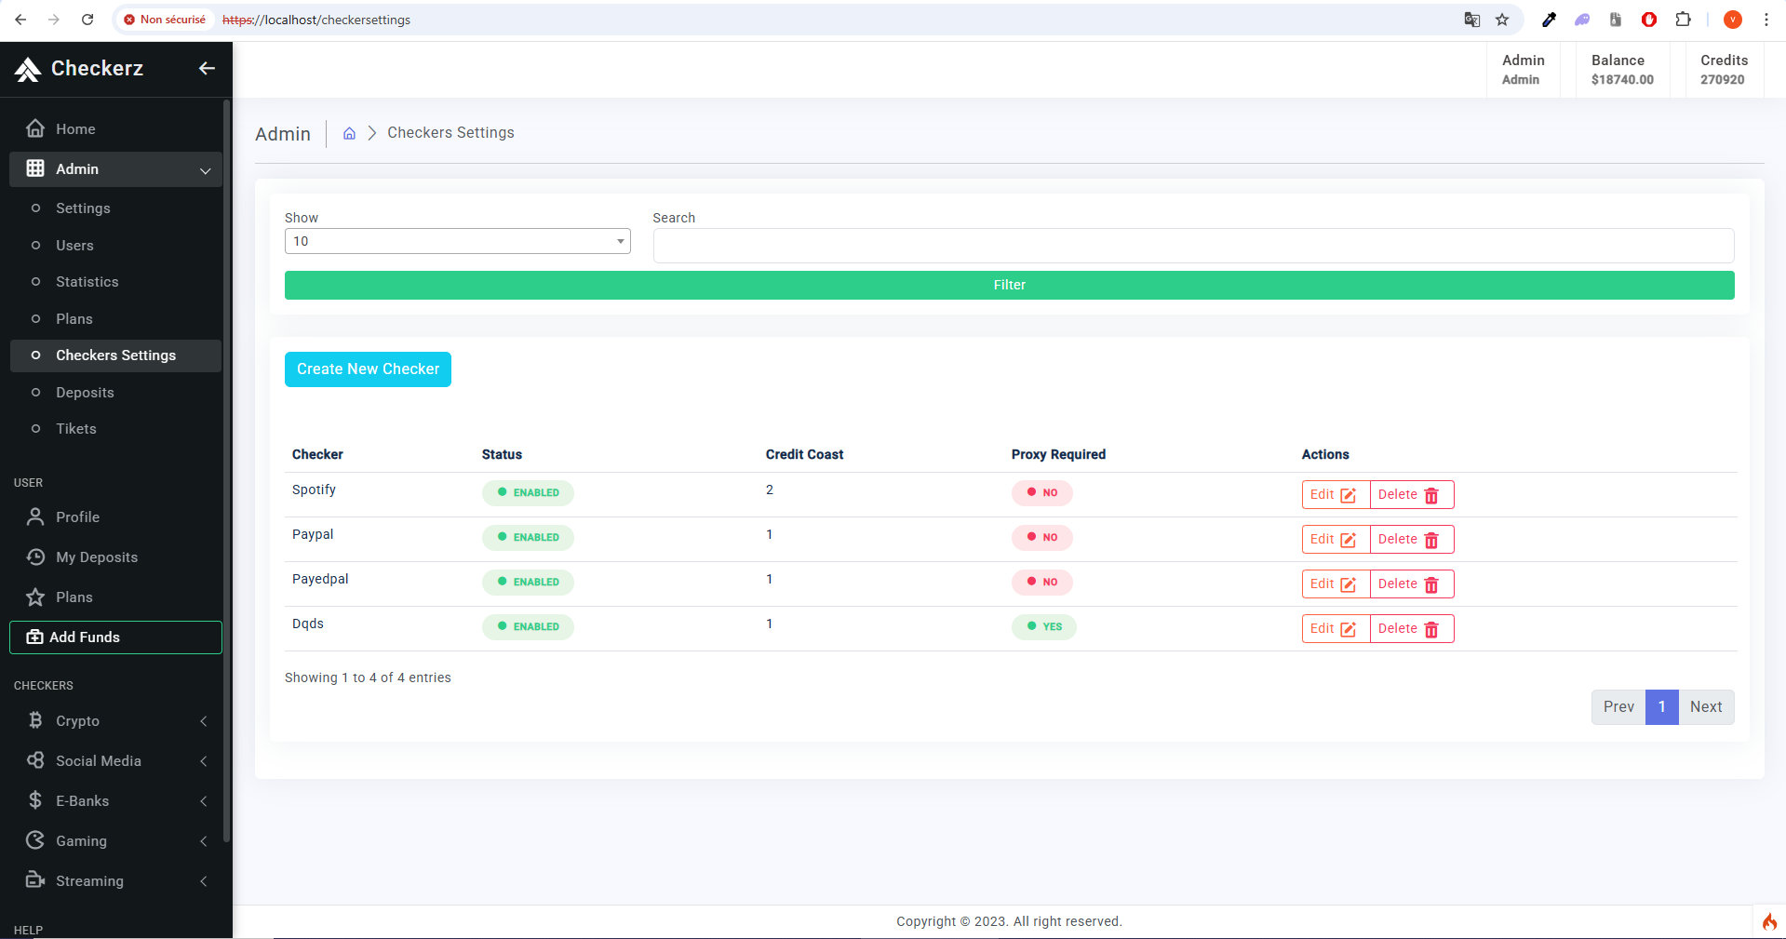Screen dimensions: 1786x939
Task: Reload the page using the refresh icon
Action: pyautogui.click(x=87, y=20)
